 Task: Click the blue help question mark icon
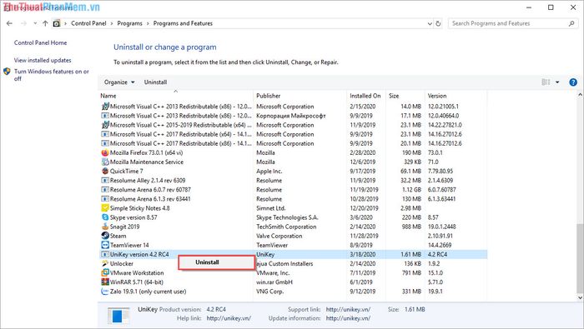(573, 82)
